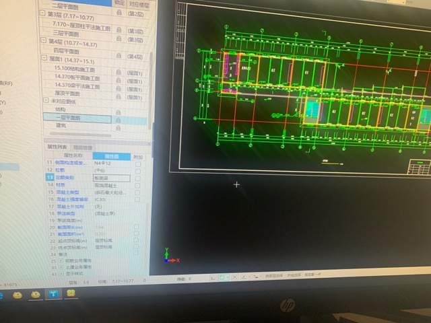Open the blue T application in taskbar
The width and height of the screenshot is (431, 323).
coord(53,294)
